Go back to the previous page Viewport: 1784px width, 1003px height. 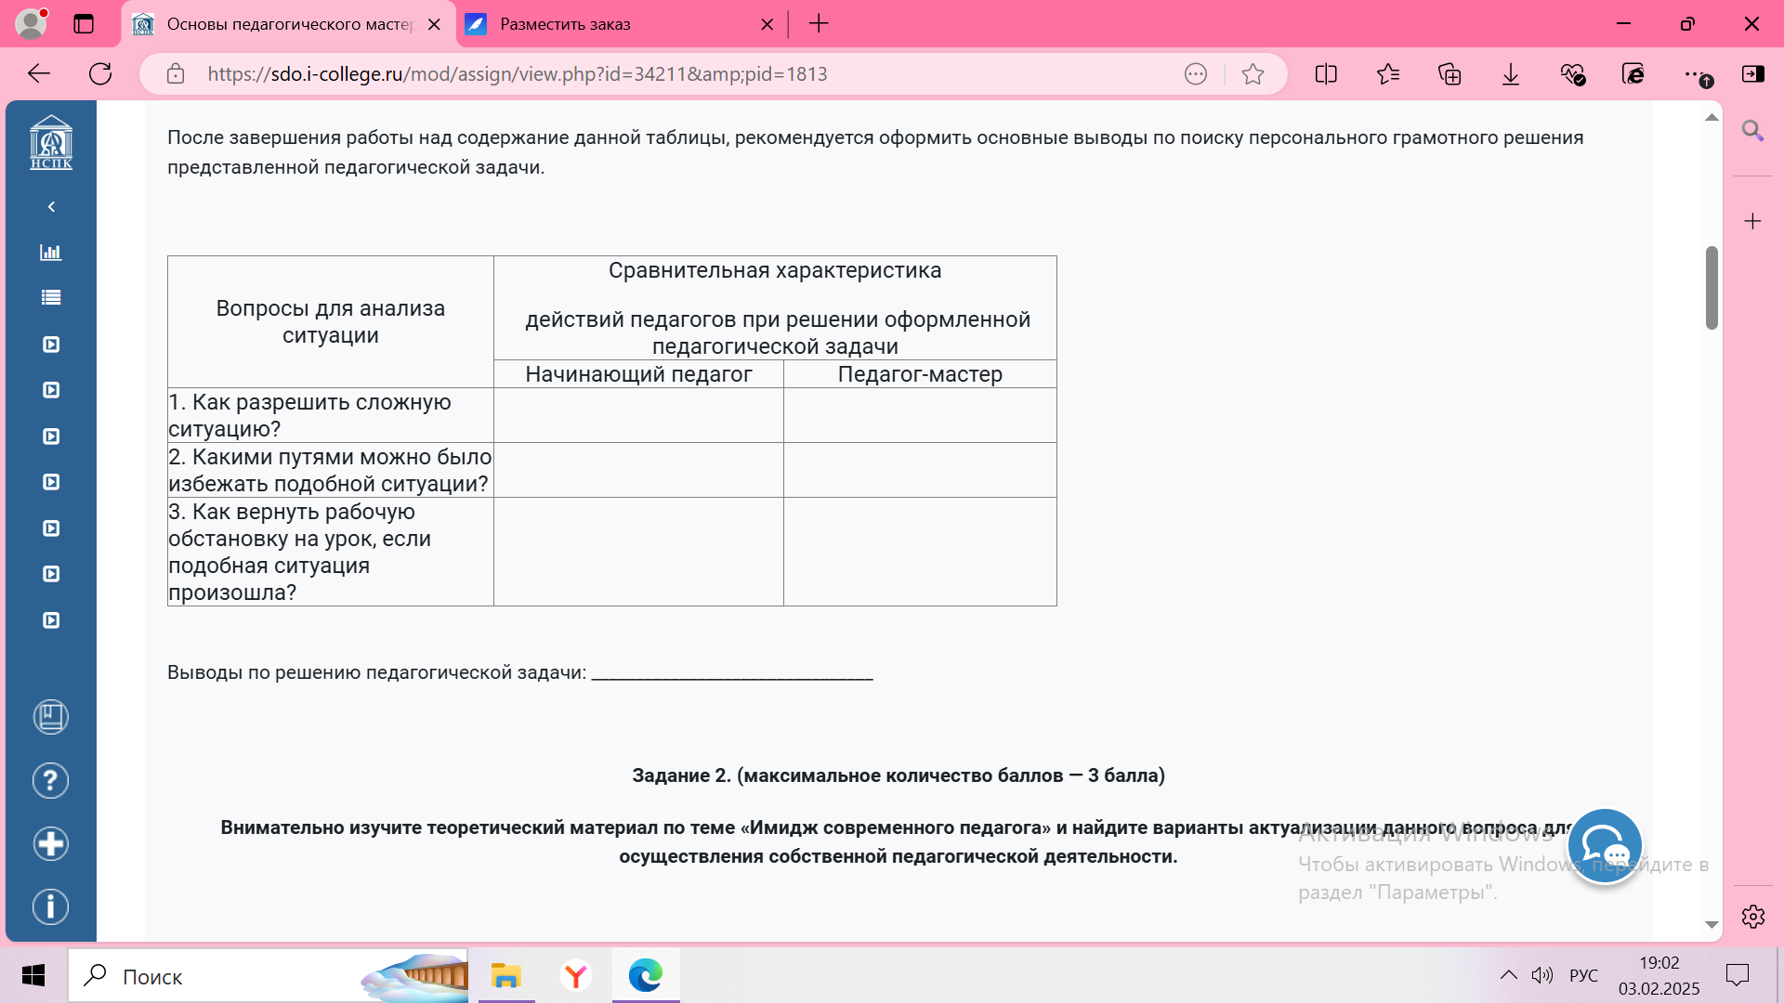(39, 74)
